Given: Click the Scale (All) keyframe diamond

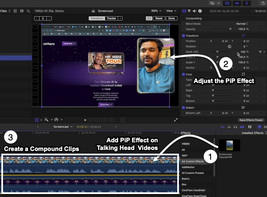Looking at the screenshot, I should (260, 52).
